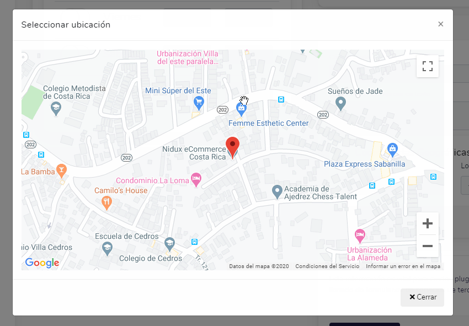Click the Urbanización Villa del este paralela label
This screenshot has height=326, width=469.
click(188, 58)
